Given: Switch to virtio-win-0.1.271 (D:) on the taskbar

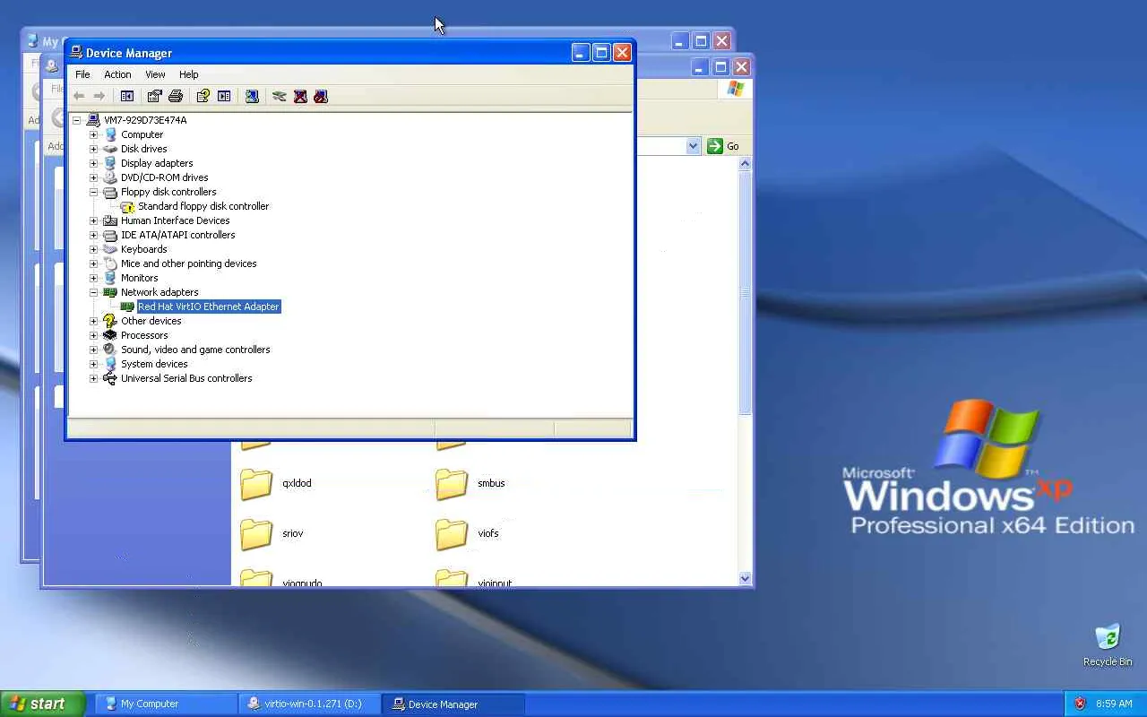Looking at the screenshot, I should click(x=309, y=704).
